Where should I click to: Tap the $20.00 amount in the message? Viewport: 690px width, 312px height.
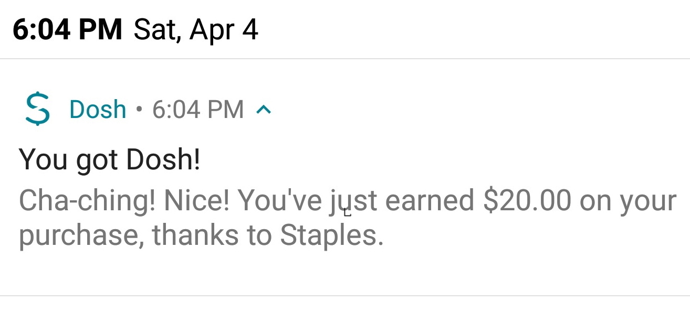tap(526, 201)
